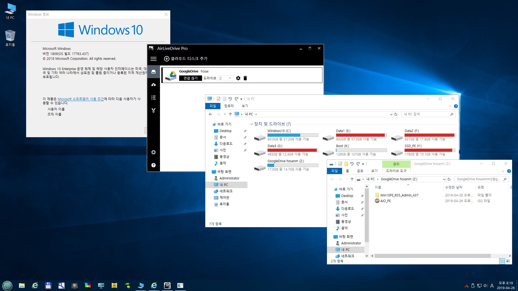Select the drives sidebar icon in AirLiveDrive
The image size is (518, 291).
(154, 72)
